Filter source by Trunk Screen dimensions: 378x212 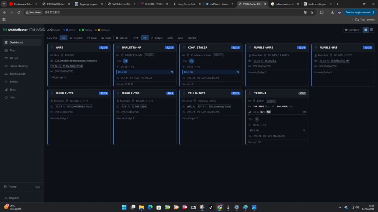(106, 38)
